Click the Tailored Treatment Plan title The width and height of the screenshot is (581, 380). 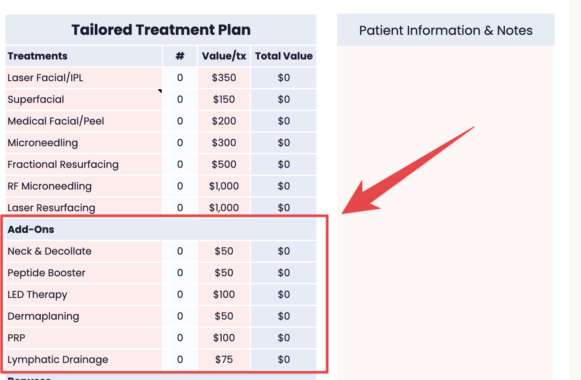point(161,30)
